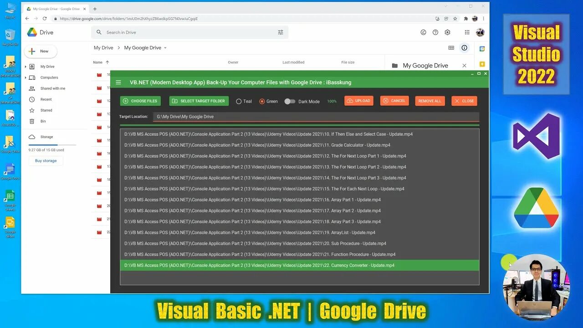Click the Choose Files button
The image size is (583, 328).
[140, 101]
